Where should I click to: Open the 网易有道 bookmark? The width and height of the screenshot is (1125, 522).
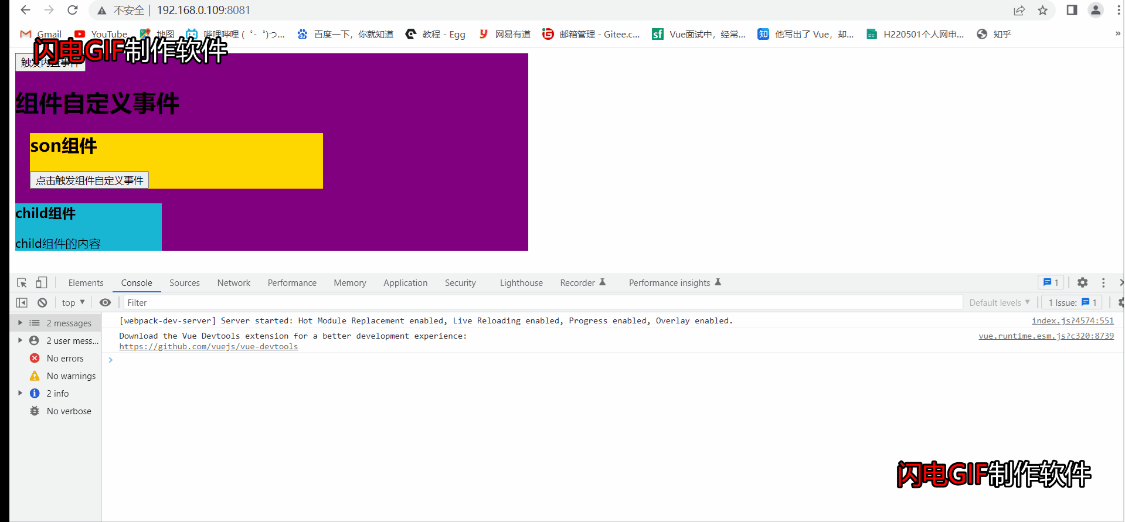click(504, 34)
